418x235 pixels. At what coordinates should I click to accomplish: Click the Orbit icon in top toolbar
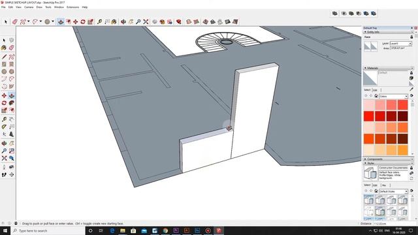[123, 22]
